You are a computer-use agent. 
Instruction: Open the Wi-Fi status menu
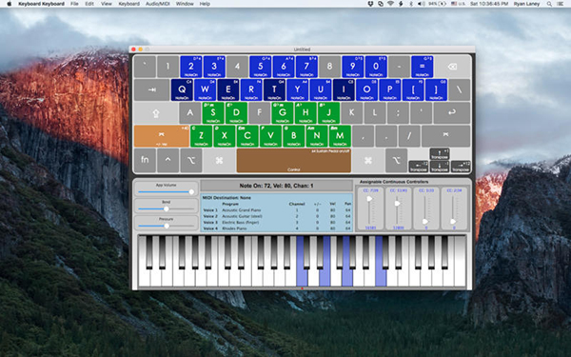click(x=390, y=4)
